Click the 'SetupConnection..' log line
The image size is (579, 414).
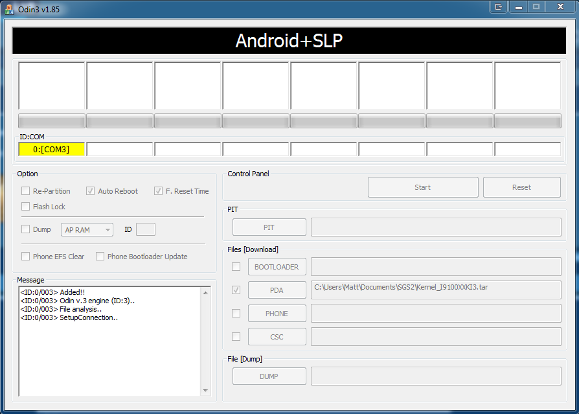[69, 317]
